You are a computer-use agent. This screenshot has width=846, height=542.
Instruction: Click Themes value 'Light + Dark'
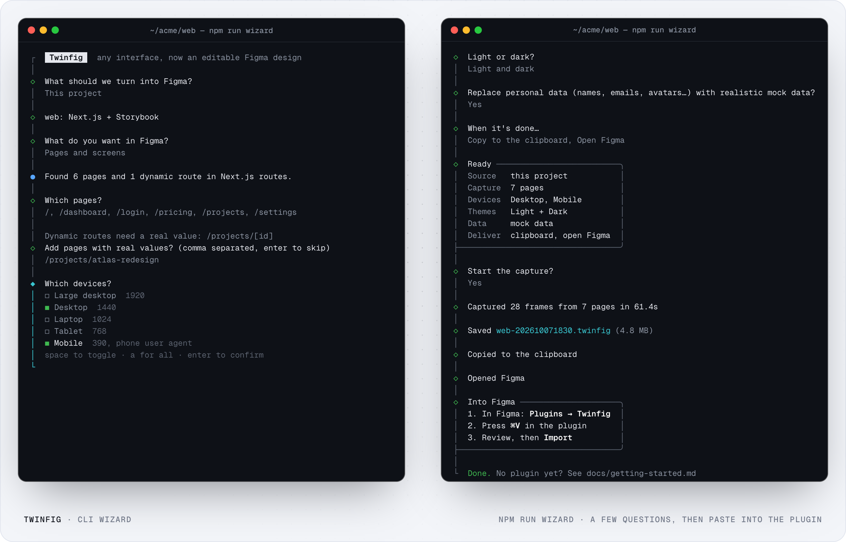click(x=539, y=212)
